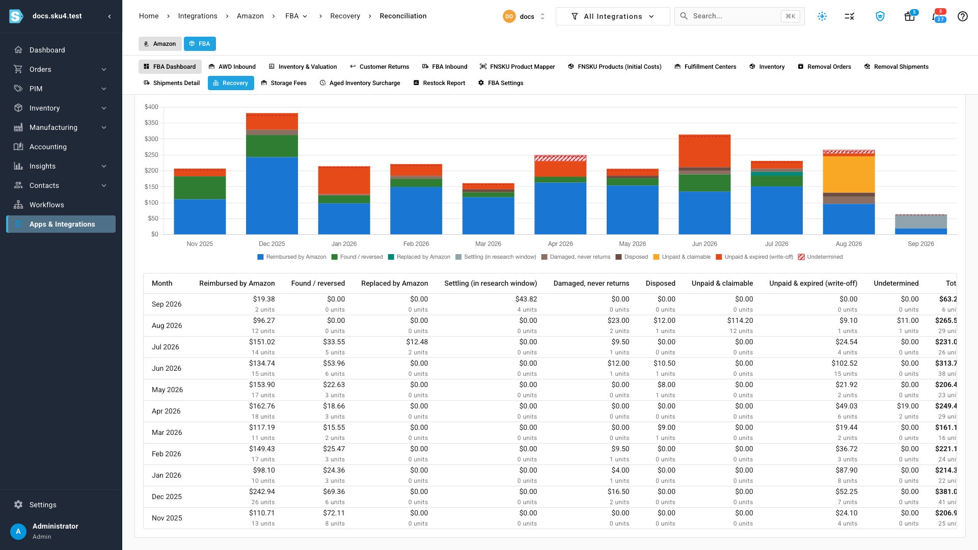Open the All Integrations filter dropdown
Viewport: 978px width, 550px height.
pos(613,16)
